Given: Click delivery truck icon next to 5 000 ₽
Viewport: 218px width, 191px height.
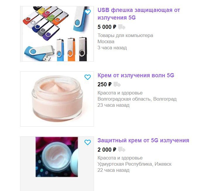Looking at the screenshot, I should (x=122, y=27).
